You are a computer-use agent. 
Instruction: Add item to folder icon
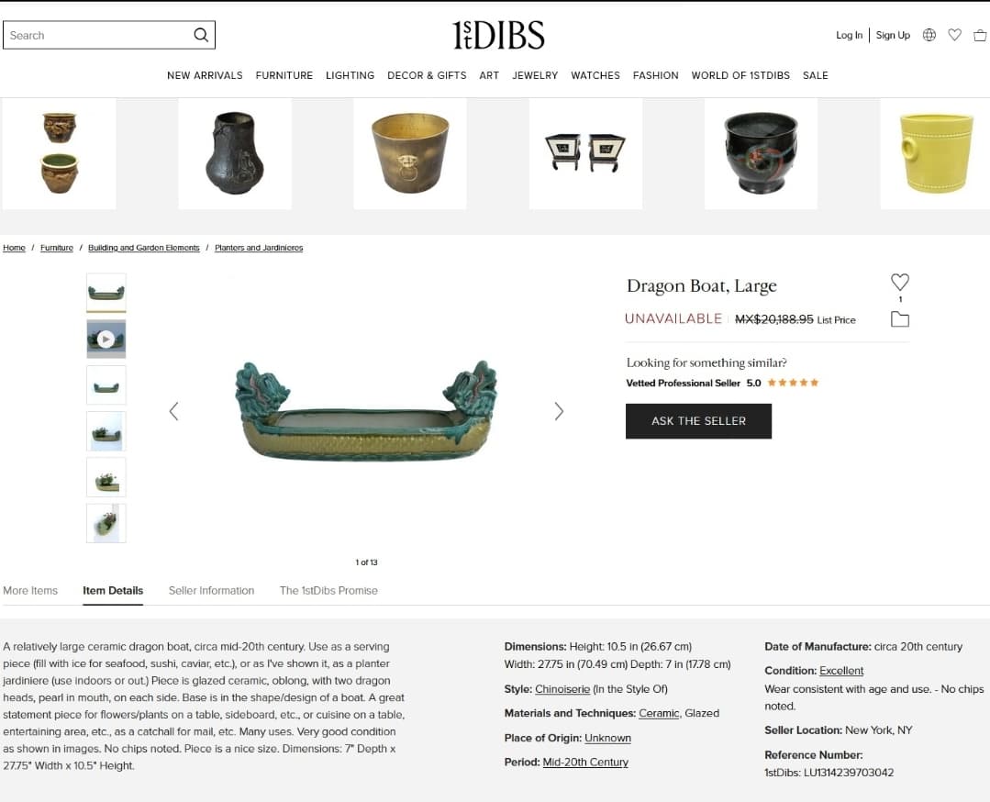point(900,319)
